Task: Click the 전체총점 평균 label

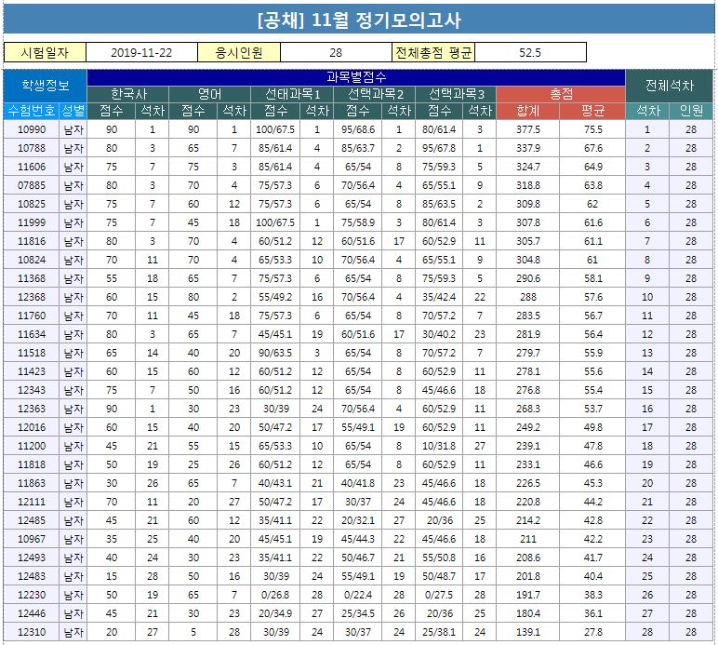Action: pos(433,52)
